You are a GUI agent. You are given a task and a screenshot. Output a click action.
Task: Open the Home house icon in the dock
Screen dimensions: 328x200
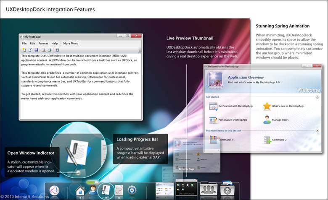pyautogui.click(x=80, y=190)
